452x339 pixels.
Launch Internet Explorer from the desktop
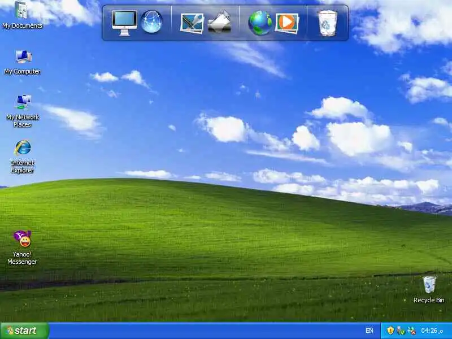(x=23, y=157)
